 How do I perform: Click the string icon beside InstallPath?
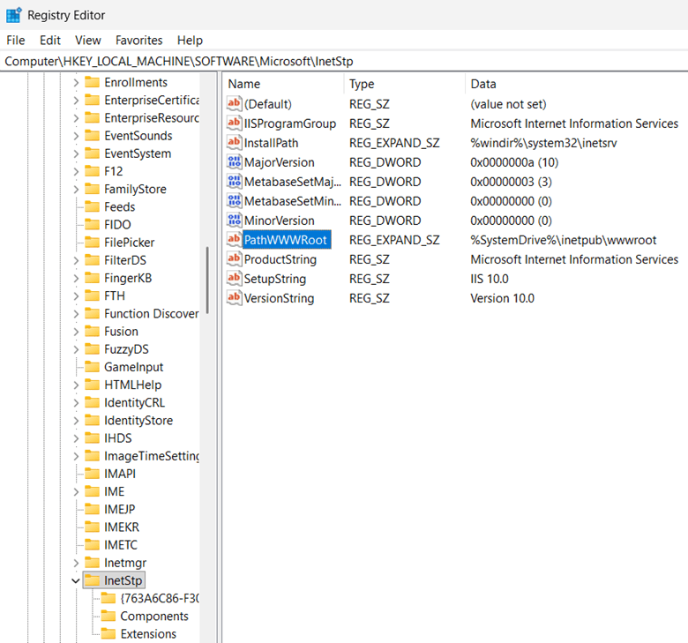coord(234,142)
